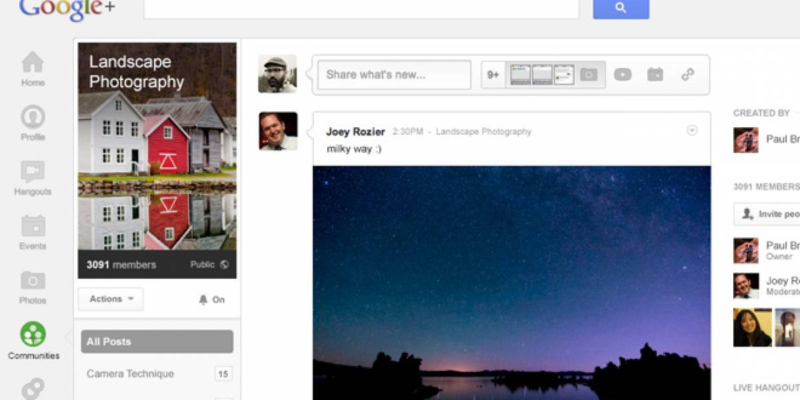Focus the top search field
This screenshot has height=400, width=800.
click(361, 9)
